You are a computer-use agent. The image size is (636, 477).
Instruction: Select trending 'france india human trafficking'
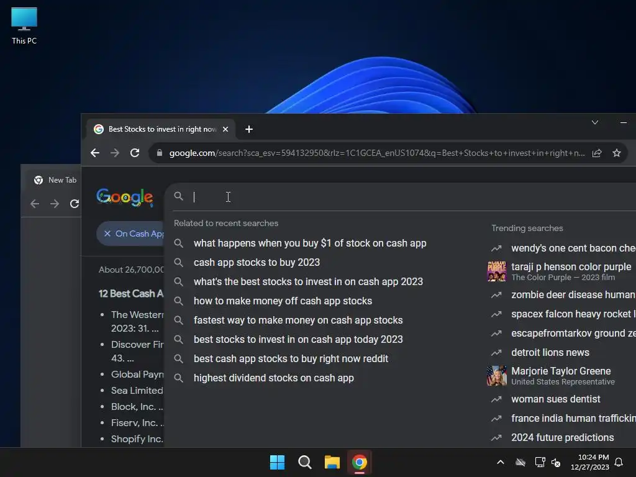pyautogui.click(x=573, y=418)
